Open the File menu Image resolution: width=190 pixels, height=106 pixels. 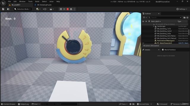click(9, 1)
